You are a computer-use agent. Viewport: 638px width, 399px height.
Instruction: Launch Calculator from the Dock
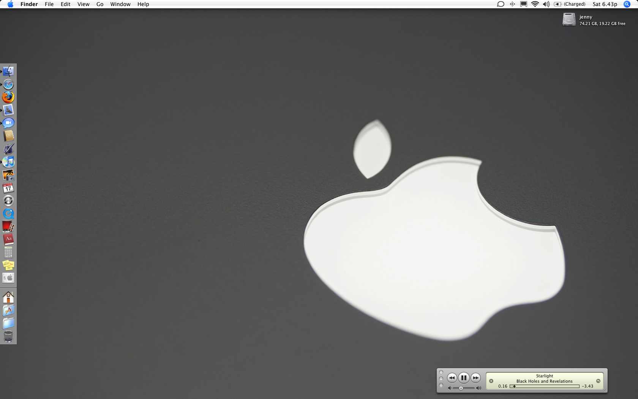pos(8,252)
